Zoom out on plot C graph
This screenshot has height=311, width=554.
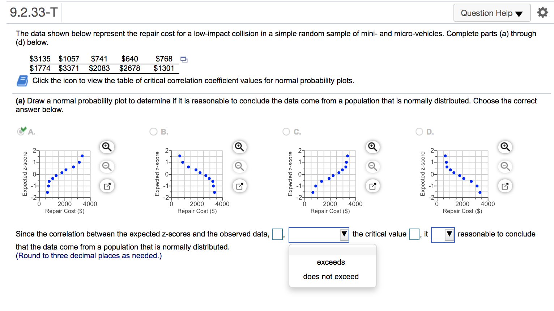pos(372,166)
